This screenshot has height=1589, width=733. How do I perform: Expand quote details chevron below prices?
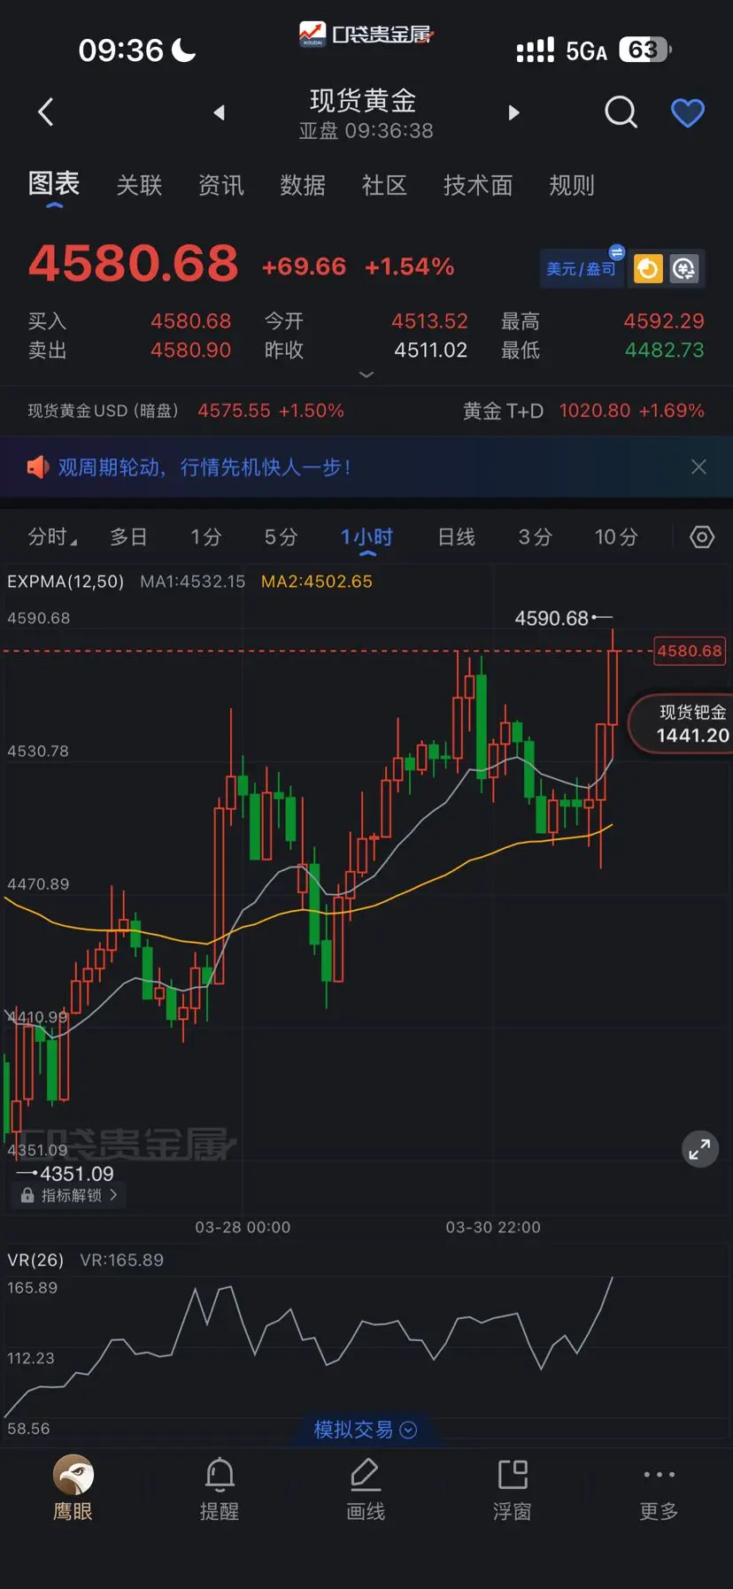tap(366, 374)
